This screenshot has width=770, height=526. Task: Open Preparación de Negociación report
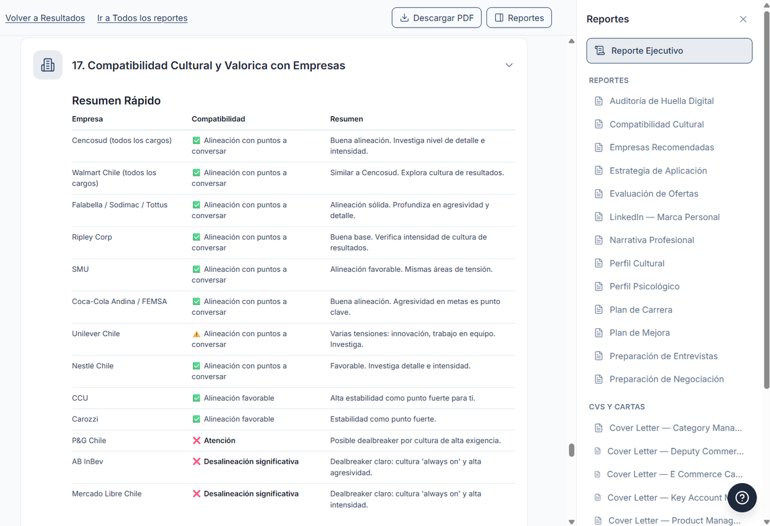(x=667, y=379)
